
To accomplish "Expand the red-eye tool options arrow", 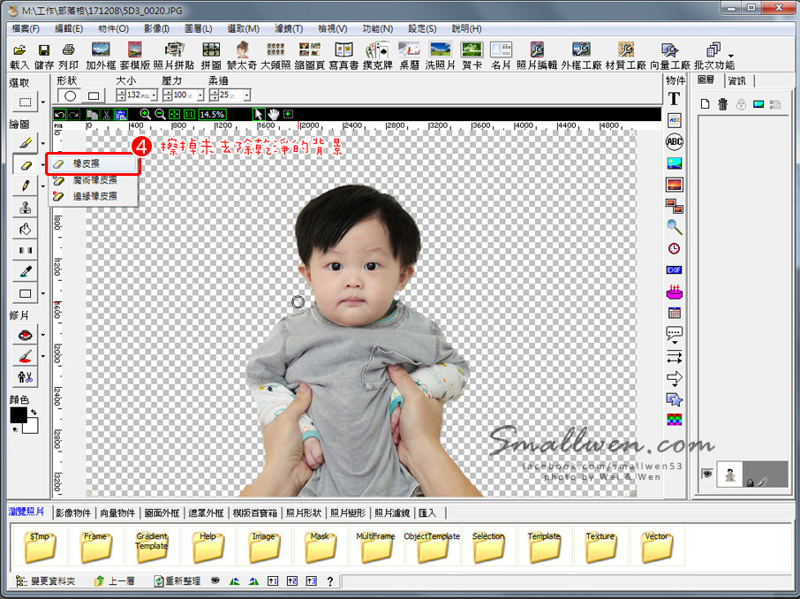I will (x=43, y=335).
